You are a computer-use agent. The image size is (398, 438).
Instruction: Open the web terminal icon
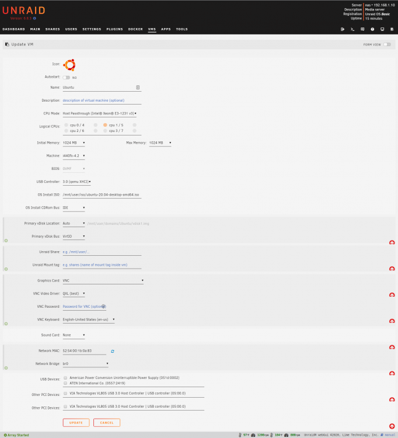[x=352, y=29]
